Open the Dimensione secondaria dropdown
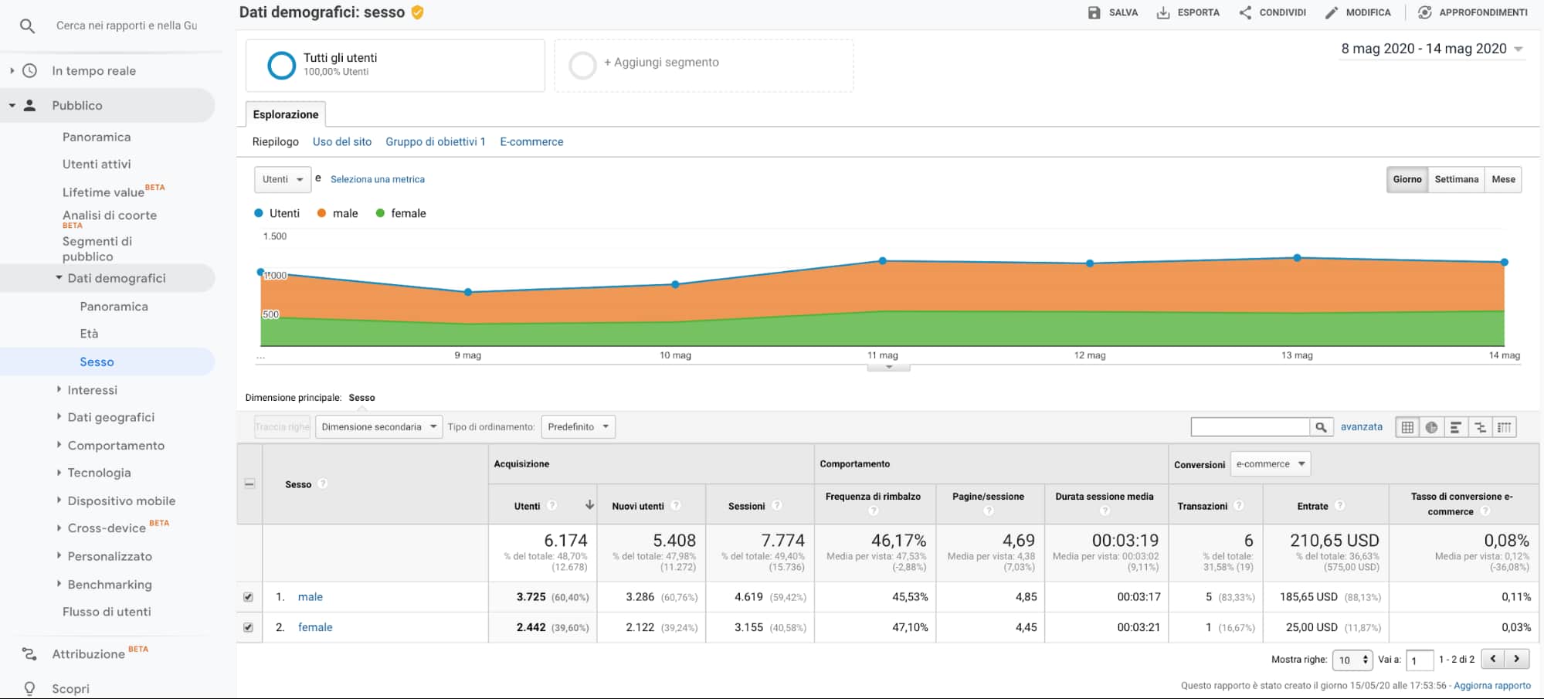The image size is (1544, 699). 378,427
